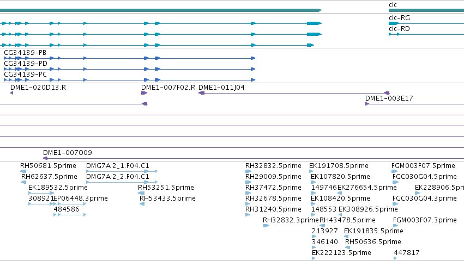This screenshot has height=261, width=464.
Task: Select the RH32832.5prime EST label
Action: click(x=273, y=166)
